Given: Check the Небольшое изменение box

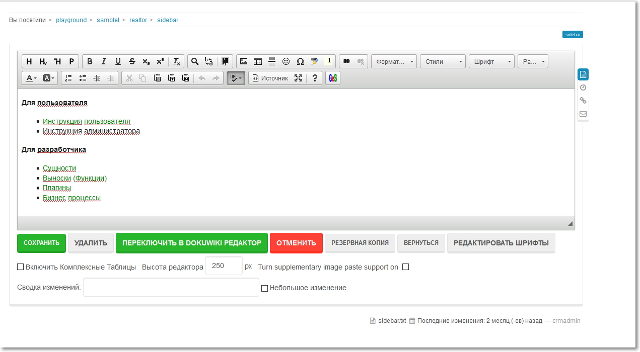Looking at the screenshot, I should 264,288.
